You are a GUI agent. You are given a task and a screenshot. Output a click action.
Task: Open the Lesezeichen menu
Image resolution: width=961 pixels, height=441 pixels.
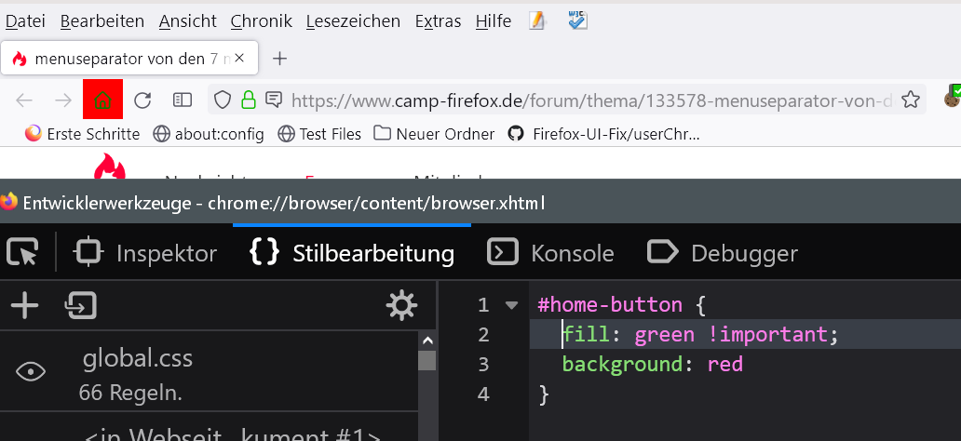click(x=352, y=20)
